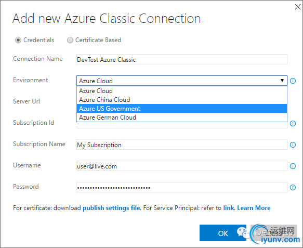Click the info icon beside Username field
Screen dimensions: 303x248
(293, 166)
